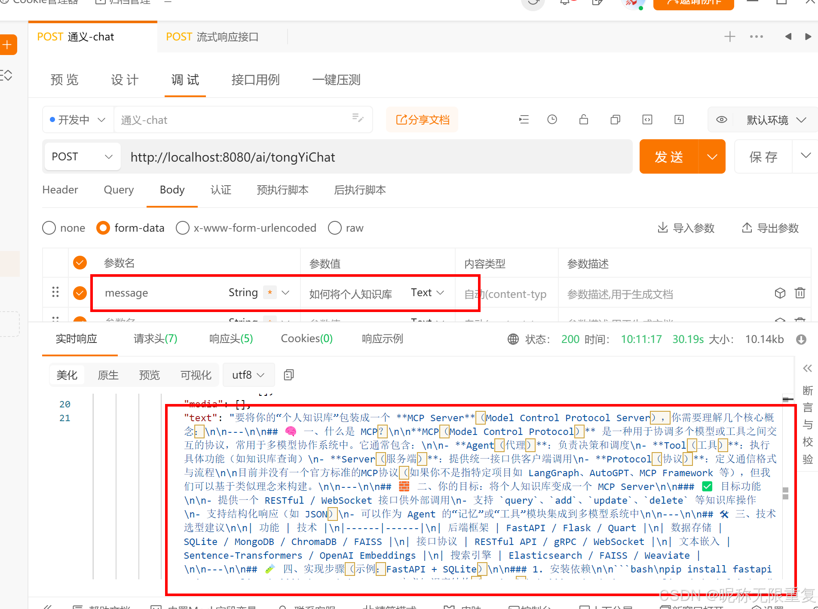The width and height of the screenshot is (818, 609).
Task: Select the x-www-form-urlencoded radio
Action: tap(183, 228)
